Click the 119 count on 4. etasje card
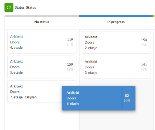Viewport: 155px width, 130px height. [70, 40]
